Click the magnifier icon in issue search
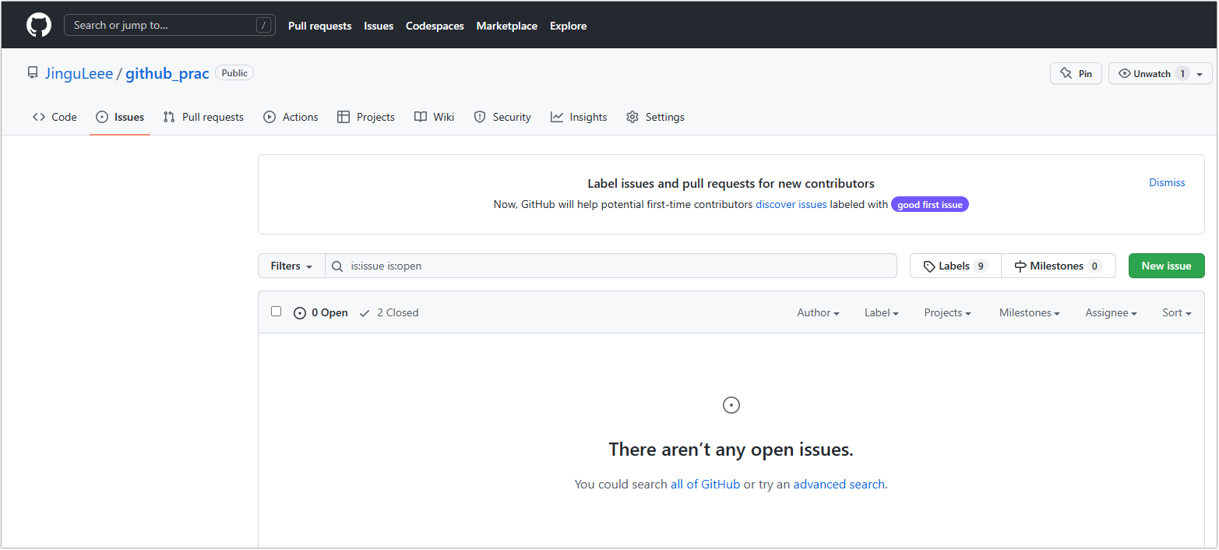 coord(337,266)
